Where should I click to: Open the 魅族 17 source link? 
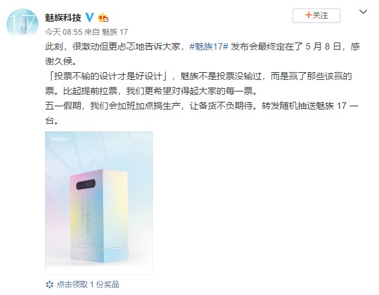pos(115,32)
